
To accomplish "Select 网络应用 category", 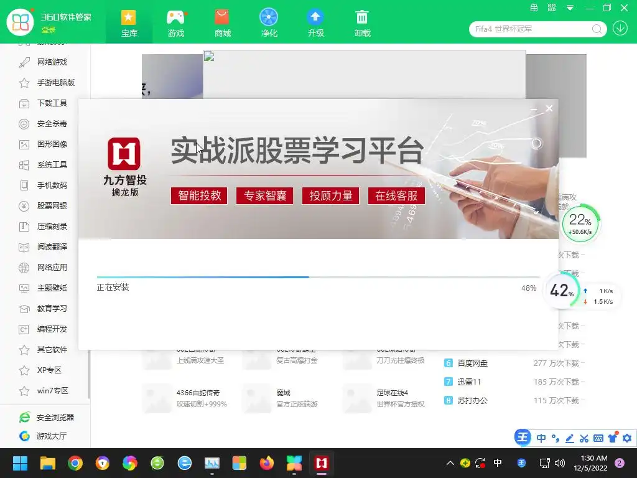I will coord(44,268).
